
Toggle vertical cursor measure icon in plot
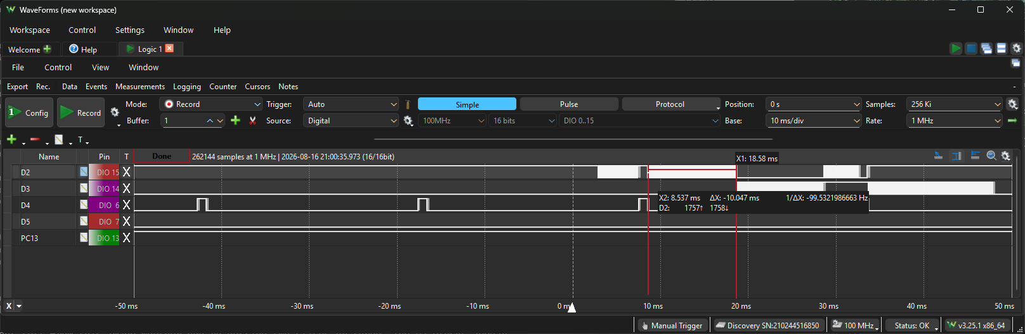click(x=956, y=156)
